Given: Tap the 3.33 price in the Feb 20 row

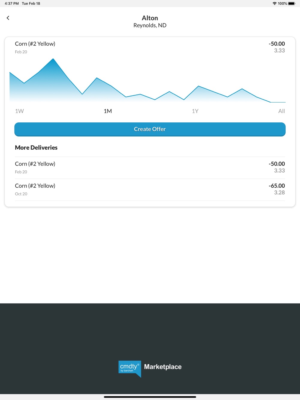Looking at the screenshot, I should (x=279, y=171).
